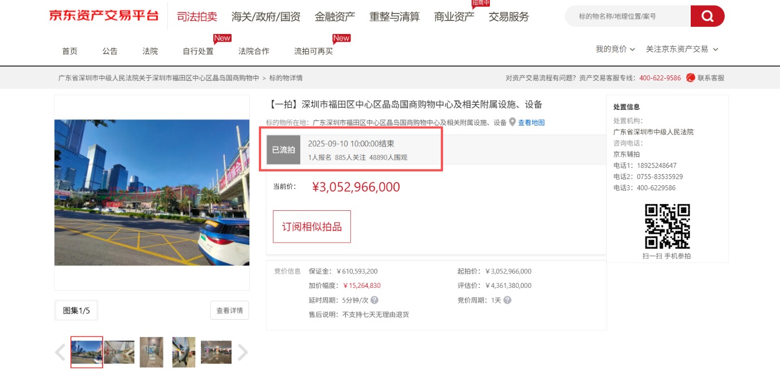Open 流拍可再买 in sub navigation
The height and width of the screenshot is (371, 780).
pyautogui.click(x=314, y=51)
